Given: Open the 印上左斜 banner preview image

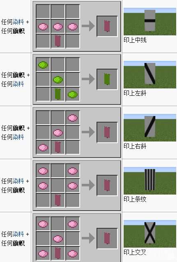Looking at the screenshot, I should click(x=150, y=74).
